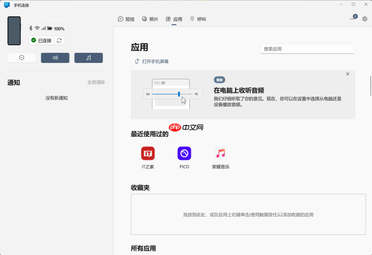Image resolution: width=372 pixels, height=255 pixels.
Task: Click the phone device thumbnail image
Action: 14,31
